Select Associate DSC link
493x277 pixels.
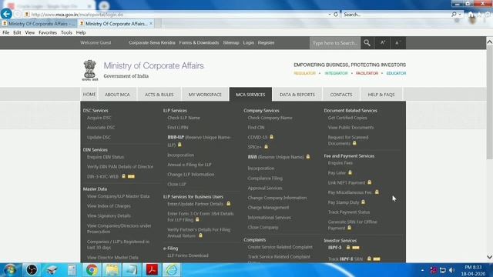click(101, 128)
